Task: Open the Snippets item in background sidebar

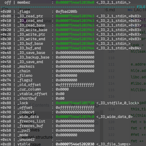Action: point(36,28)
